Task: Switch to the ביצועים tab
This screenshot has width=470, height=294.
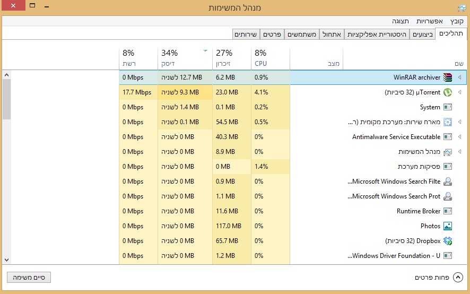Action: coord(423,34)
